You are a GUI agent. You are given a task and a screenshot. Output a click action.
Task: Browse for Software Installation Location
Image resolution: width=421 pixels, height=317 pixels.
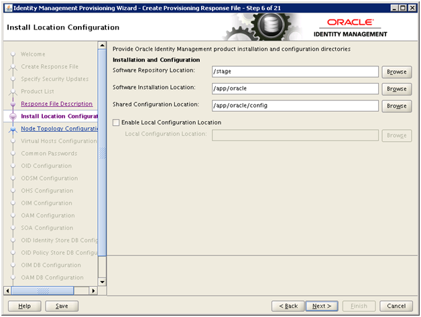397,89
